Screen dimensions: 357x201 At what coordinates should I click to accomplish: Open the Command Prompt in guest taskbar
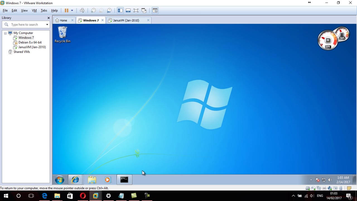pos(124,180)
